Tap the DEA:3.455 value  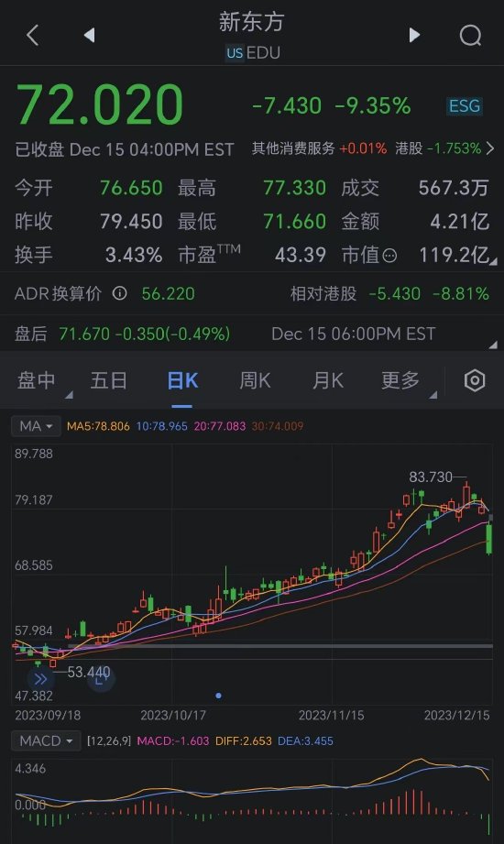click(x=305, y=741)
